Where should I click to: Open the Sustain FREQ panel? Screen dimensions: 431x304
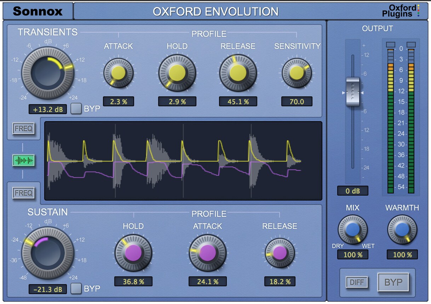(23, 193)
